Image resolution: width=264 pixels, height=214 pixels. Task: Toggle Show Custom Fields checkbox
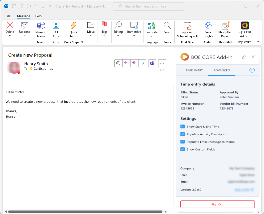tap(182, 149)
